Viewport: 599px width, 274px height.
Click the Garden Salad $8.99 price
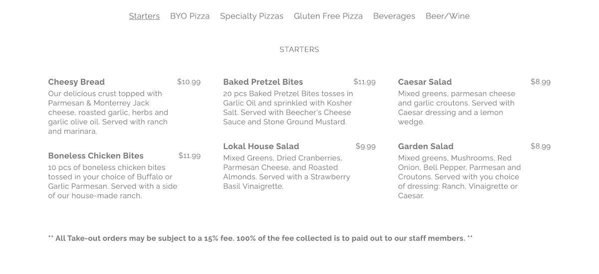point(541,146)
